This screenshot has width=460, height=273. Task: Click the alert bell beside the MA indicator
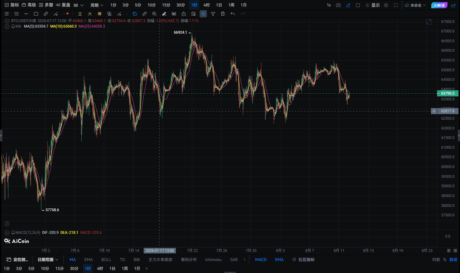(13, 26)
